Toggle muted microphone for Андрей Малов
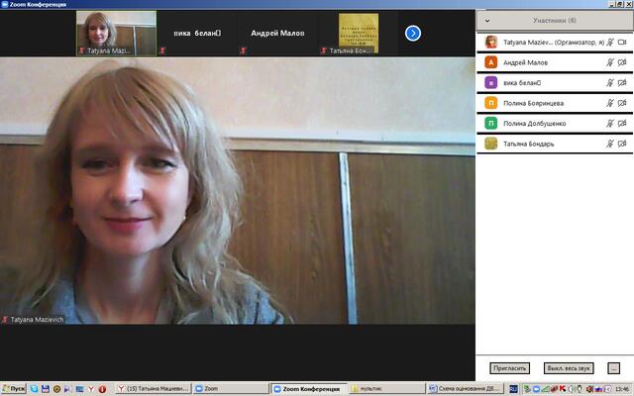Screen dimensions: 634x396 point(610,62)
